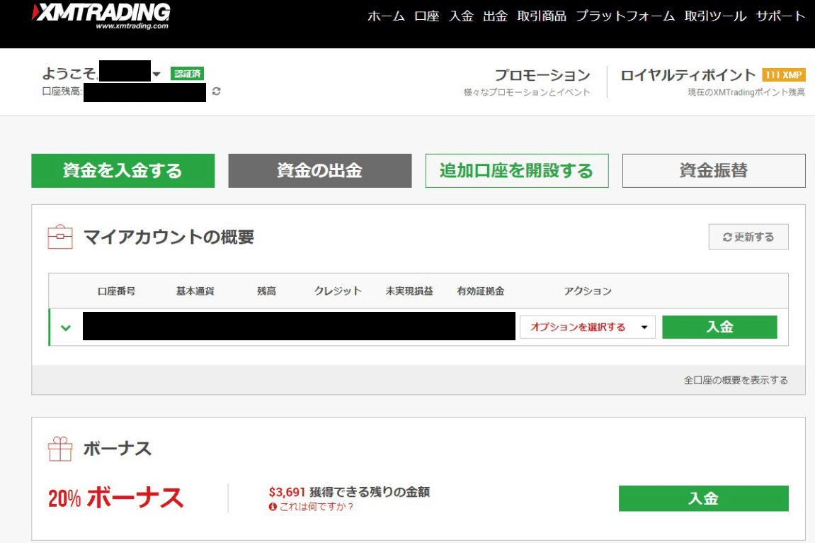Open the ロイヤルティポイント link

pyautogui.click(x=688, y=75)
